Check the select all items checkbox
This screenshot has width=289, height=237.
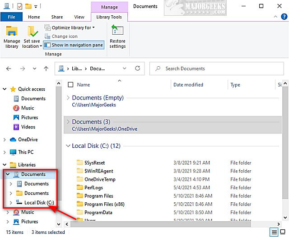pos(70,85)
